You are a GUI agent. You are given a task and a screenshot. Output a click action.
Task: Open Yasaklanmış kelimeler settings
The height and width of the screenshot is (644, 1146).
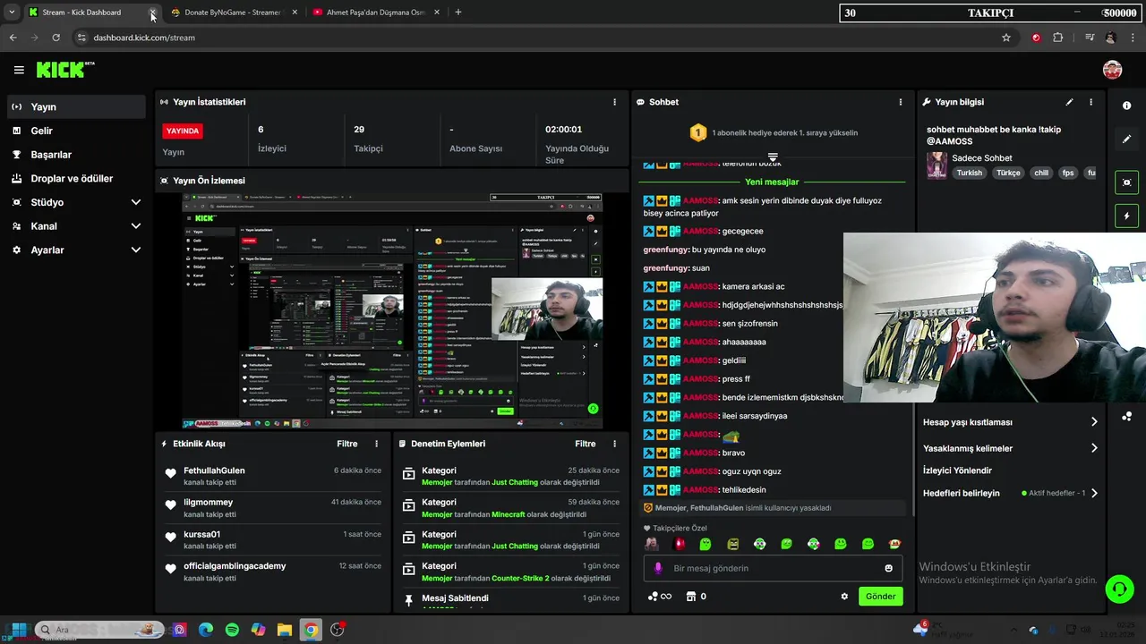coord(1010,448)
